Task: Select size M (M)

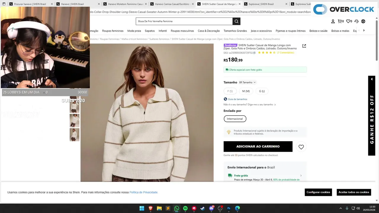Action: click(x=246, y=91)
